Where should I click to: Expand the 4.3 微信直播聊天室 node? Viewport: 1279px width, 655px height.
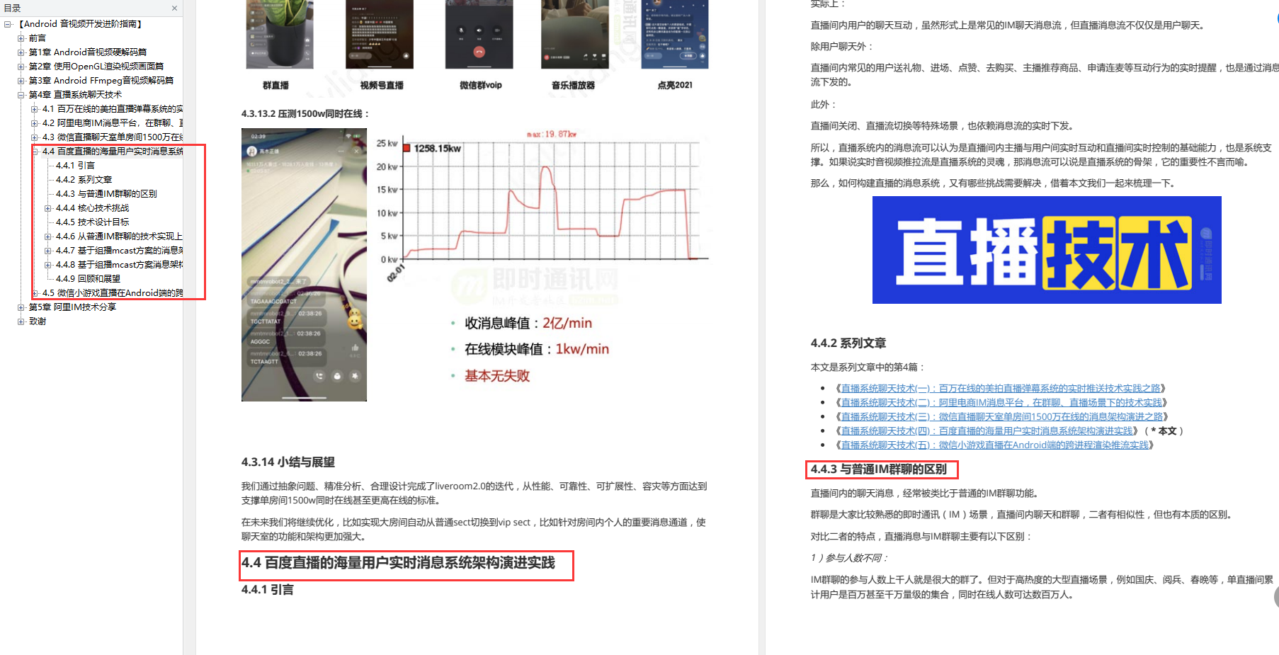[35, 137]
